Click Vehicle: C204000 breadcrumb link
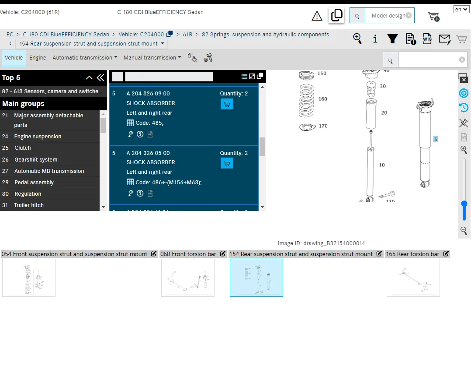The width and height of the screenshot is (471, 383). pos(141,34)
